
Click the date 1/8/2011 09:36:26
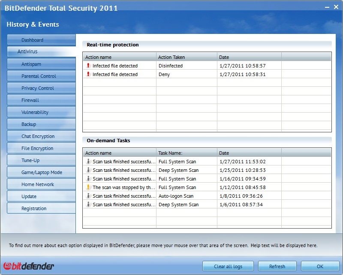point(241,196)
